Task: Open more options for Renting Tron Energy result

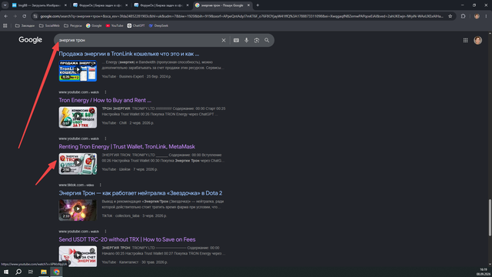Action: pyautogui.click(x=105, y=138)
